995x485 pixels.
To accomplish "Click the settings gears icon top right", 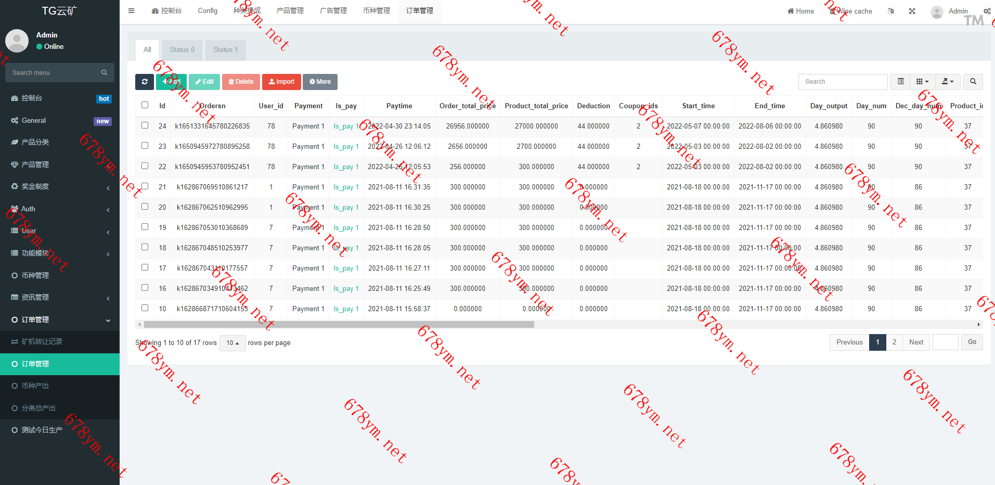I will (987, 11).
